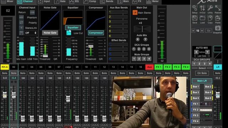The width and height of the screenshot is (228, 128).
Task: Click the LR Main Stereo orange icon
Action: [135, 13]
